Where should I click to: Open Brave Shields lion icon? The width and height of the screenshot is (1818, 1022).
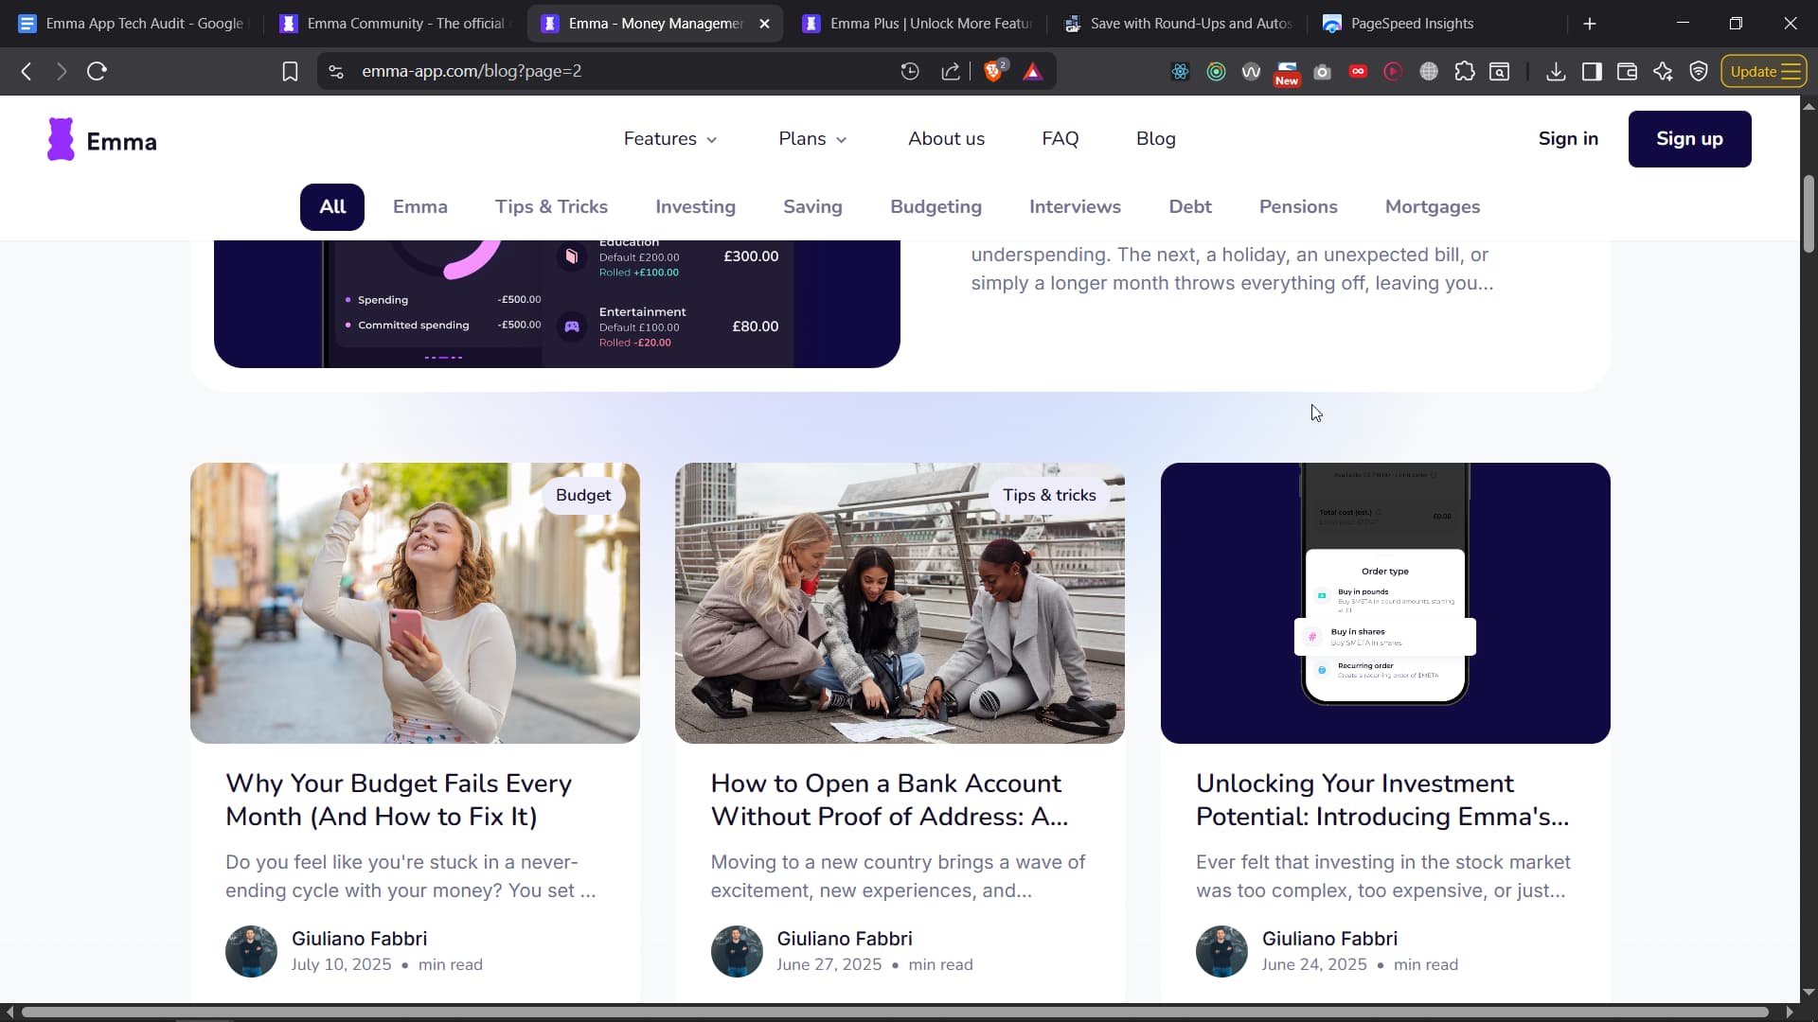pyautogui.click(x=994, y=71)
